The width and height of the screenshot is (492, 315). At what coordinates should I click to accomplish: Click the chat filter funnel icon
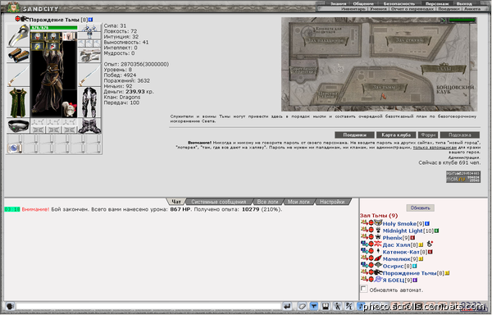[x=314, y=306]
